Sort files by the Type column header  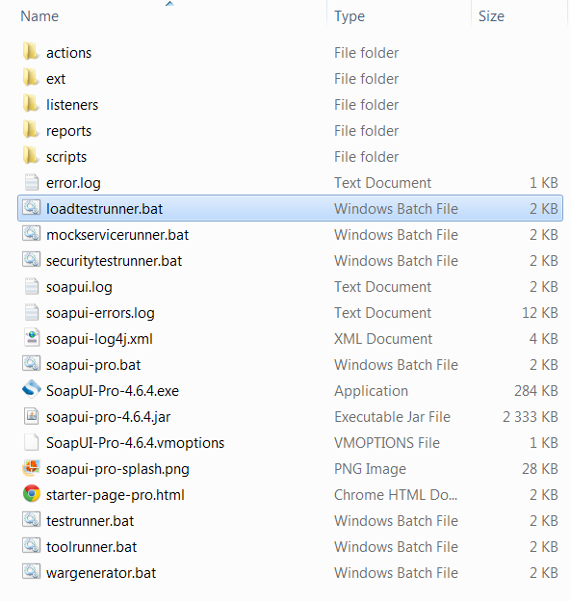coord(350,16)
